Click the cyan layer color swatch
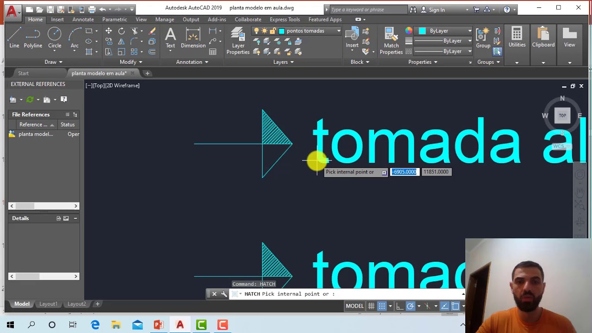Viewport: 592px width, 333px height. click(x=282, y=31)
